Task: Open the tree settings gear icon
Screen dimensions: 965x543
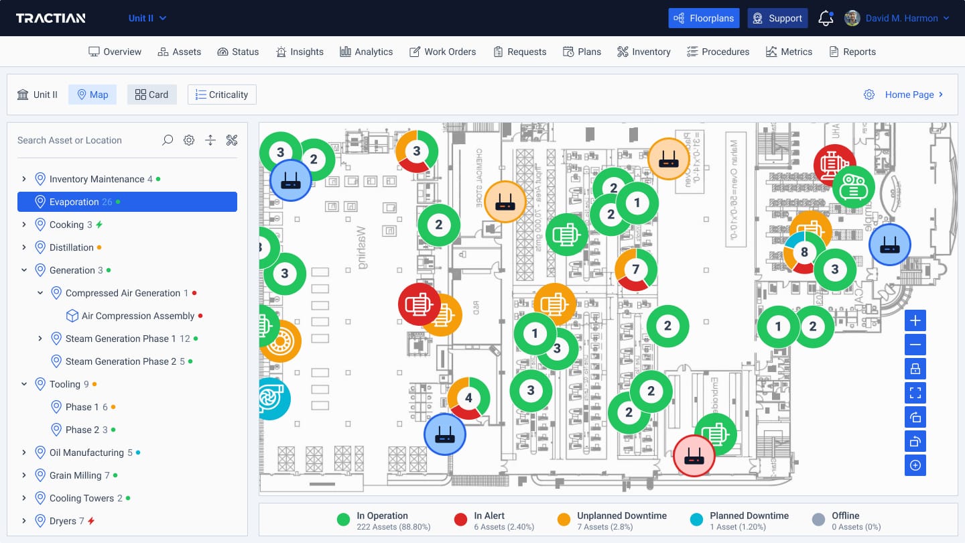Action: (189, 140)
